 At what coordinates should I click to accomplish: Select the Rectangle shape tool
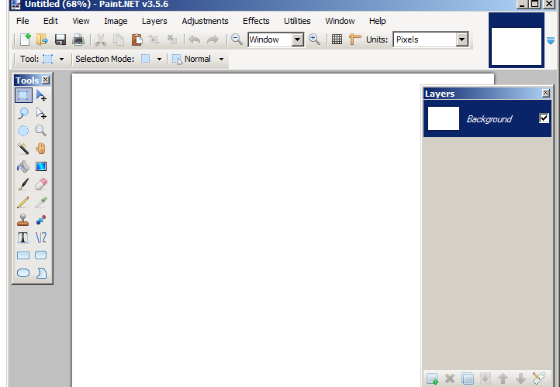pyautogui.click(x=23, y=255)
